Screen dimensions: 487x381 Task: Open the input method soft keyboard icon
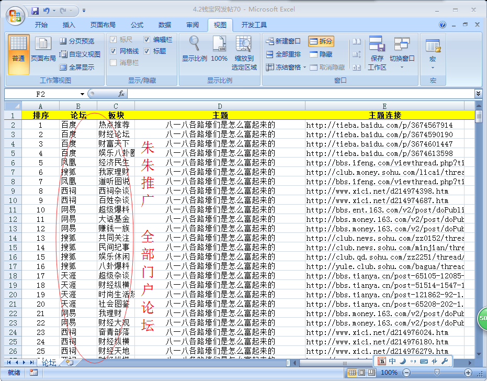424,361
